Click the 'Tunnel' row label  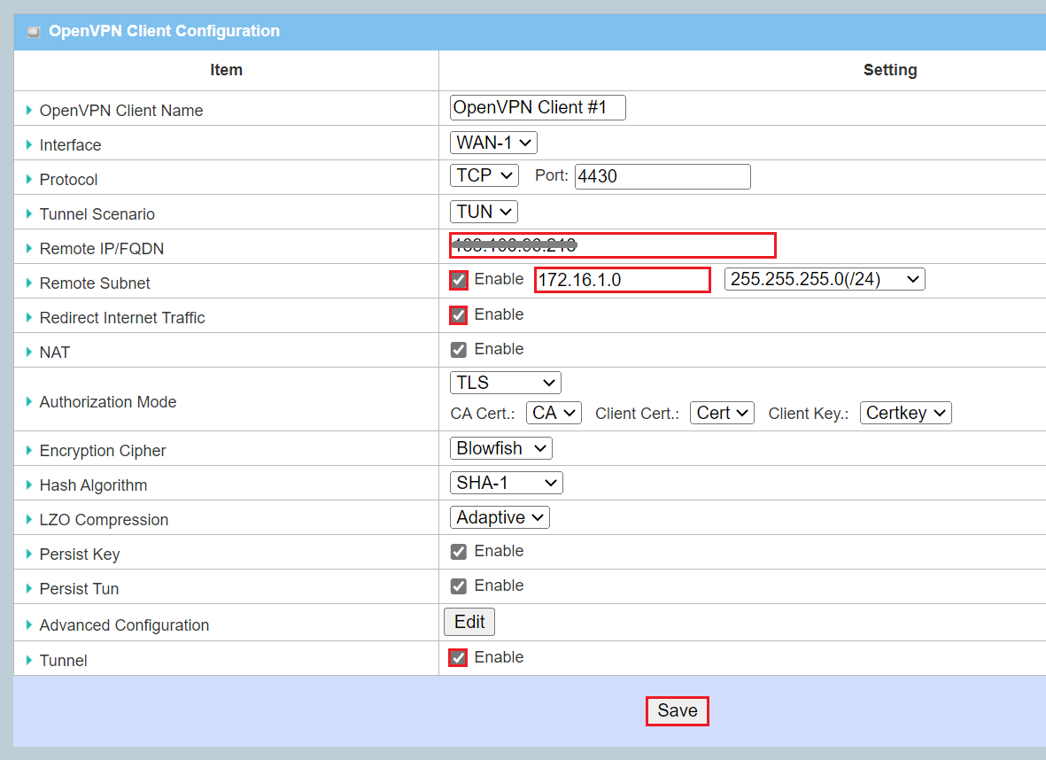pyautogui.click(x=64, y=661)
